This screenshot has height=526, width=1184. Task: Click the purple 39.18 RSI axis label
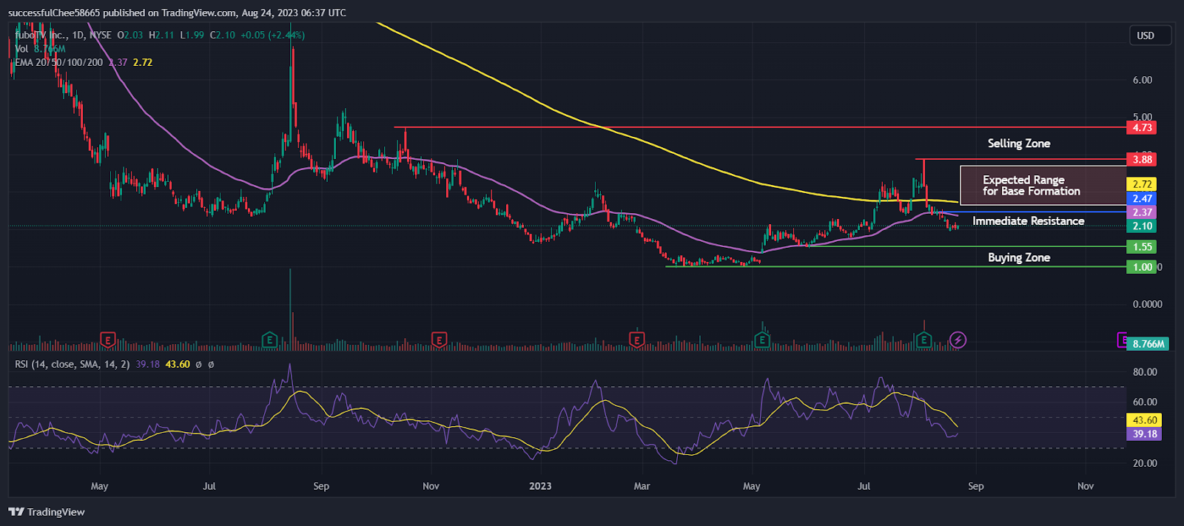tap(1144, 434)
